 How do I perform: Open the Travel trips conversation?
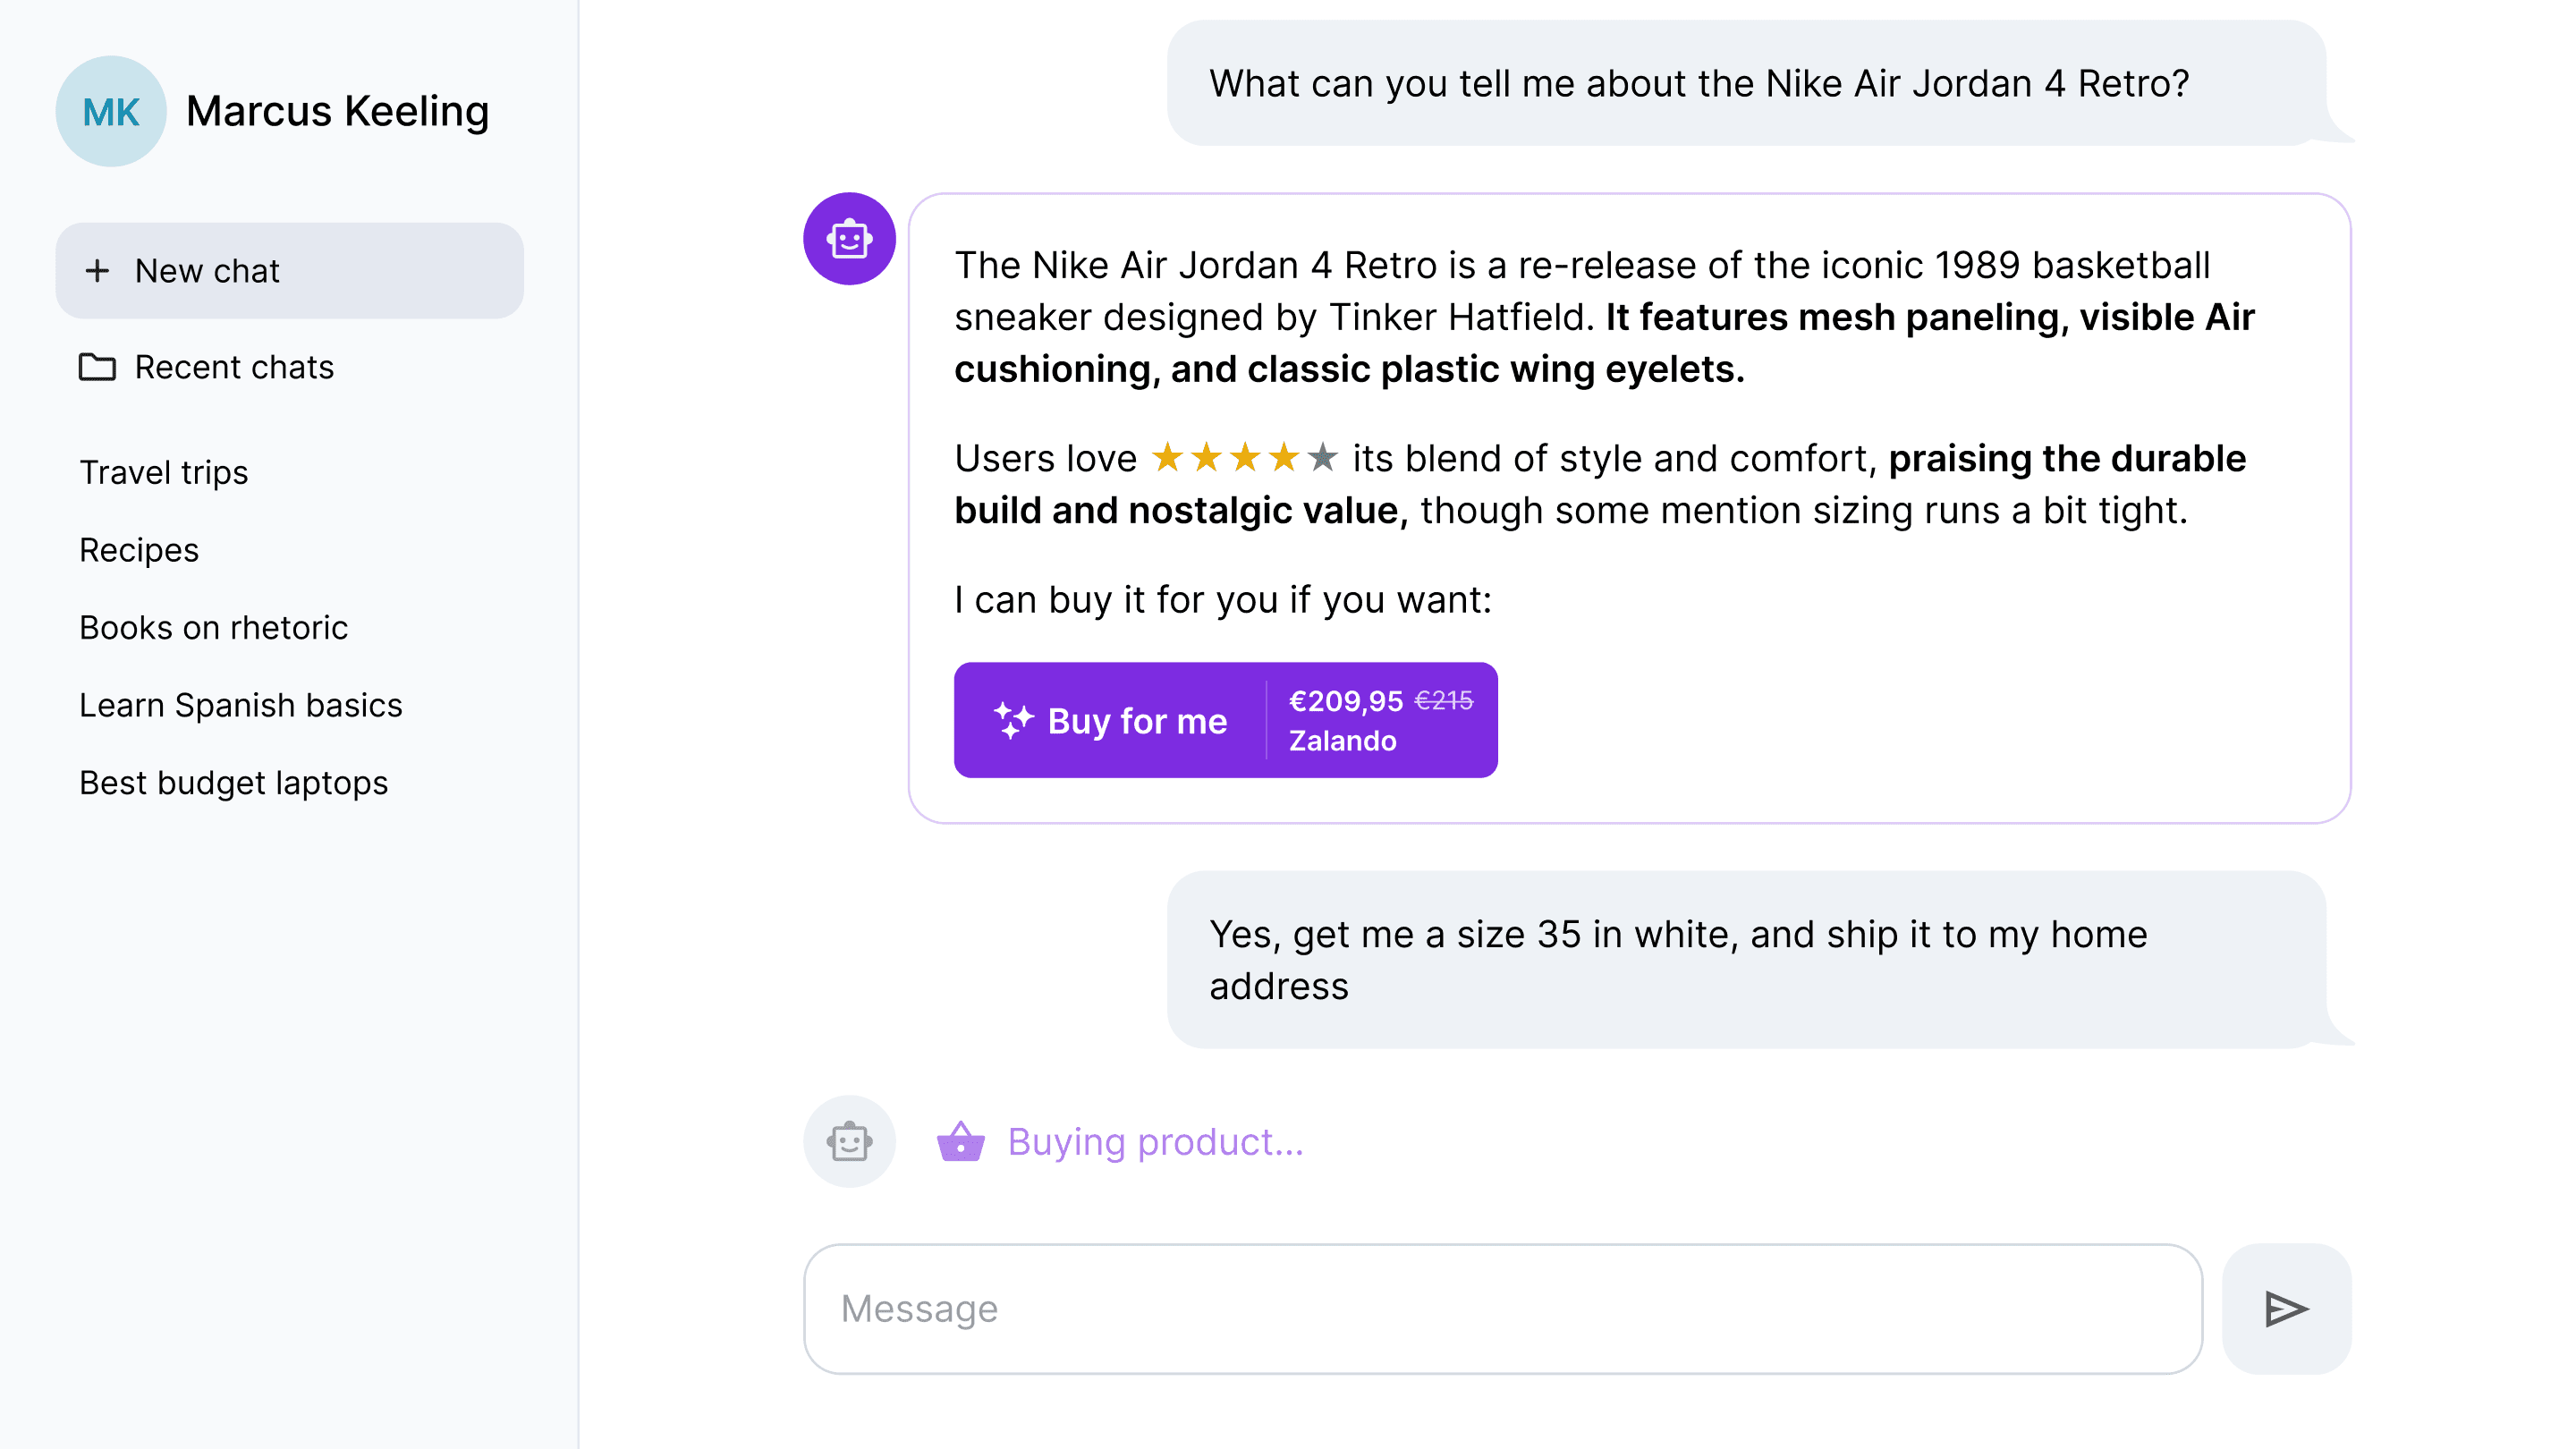point(163,472)
